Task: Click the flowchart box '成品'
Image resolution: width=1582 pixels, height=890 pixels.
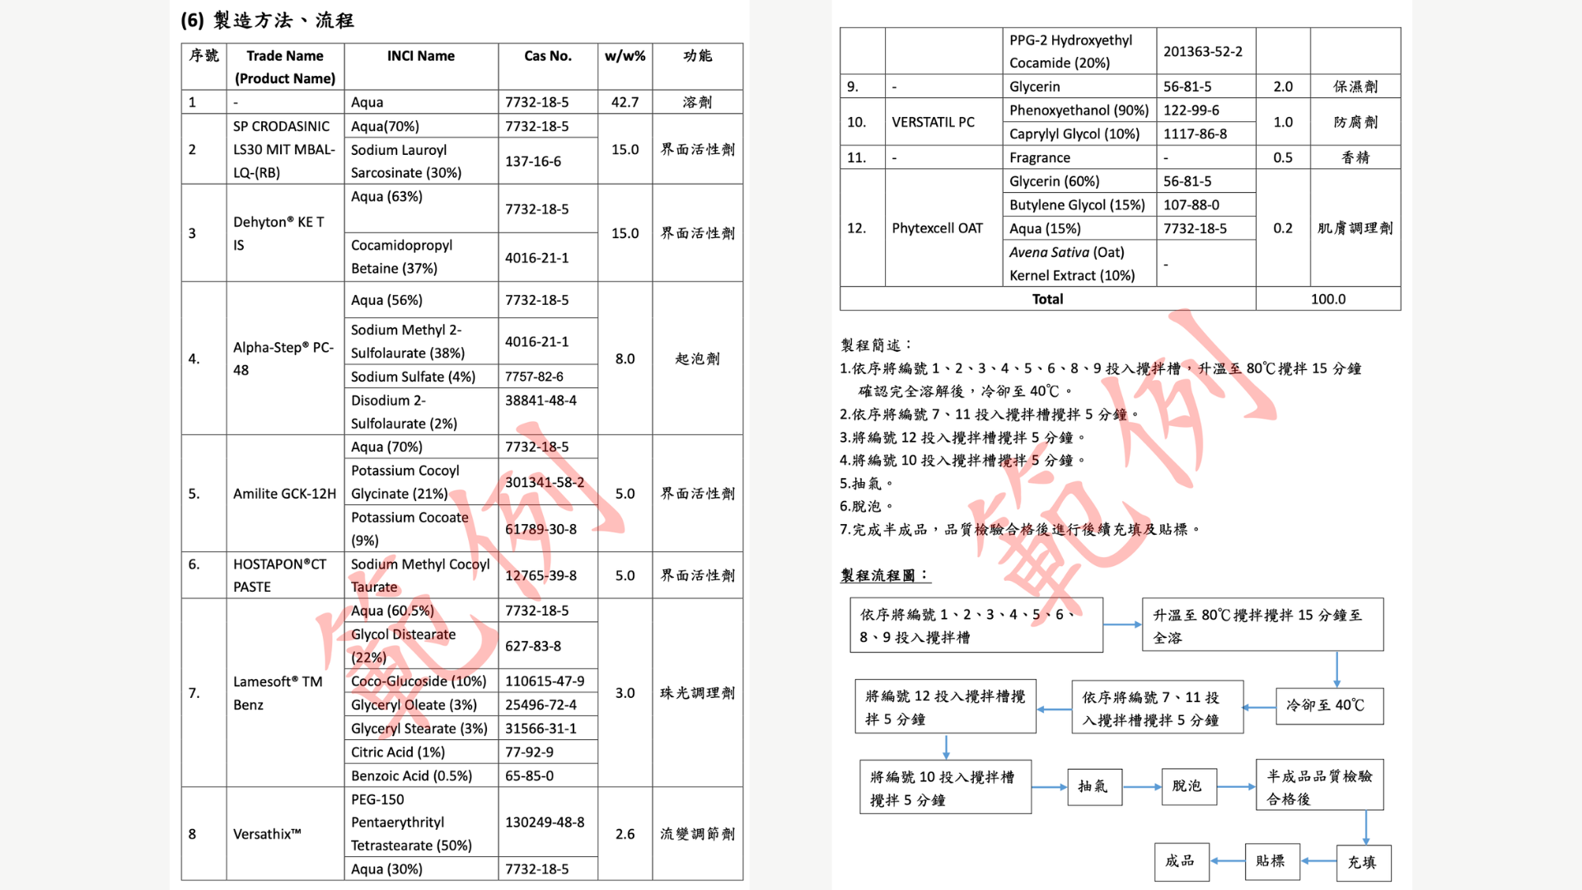Action: click(1181, 862)
